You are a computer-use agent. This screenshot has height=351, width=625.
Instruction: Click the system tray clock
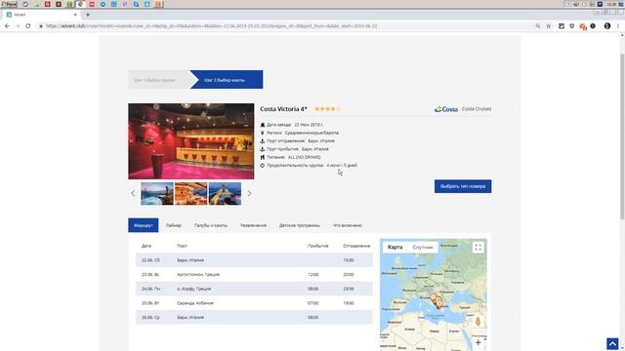point(611,4)
